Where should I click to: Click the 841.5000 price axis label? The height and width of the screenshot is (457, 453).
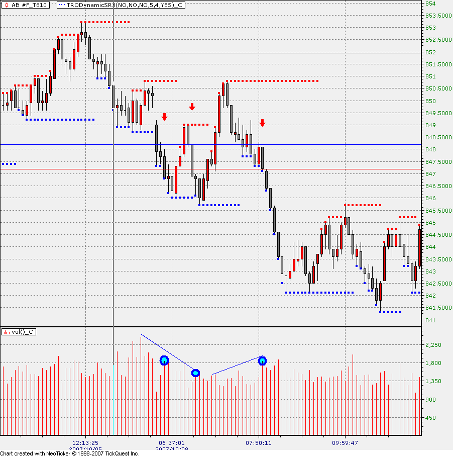pos(438,308)
